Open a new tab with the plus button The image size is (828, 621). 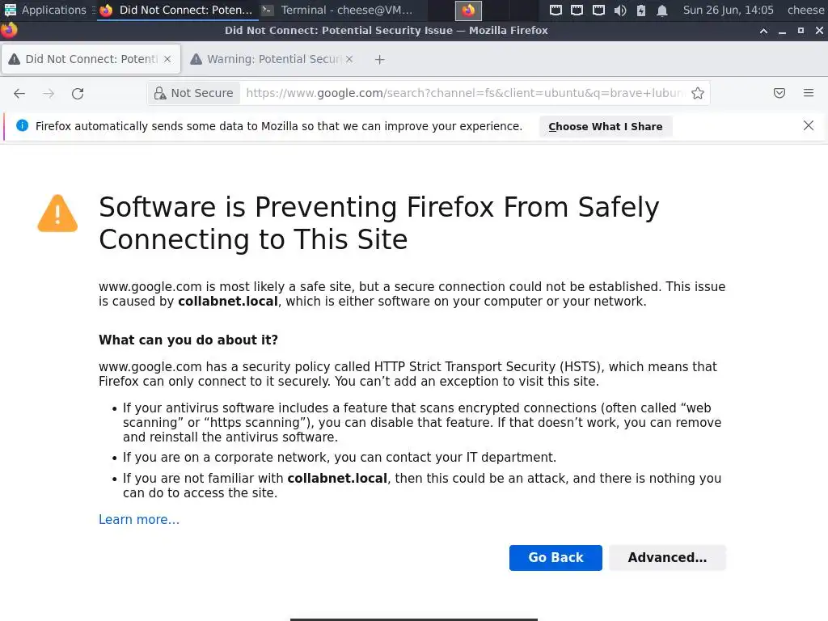(x=380, y=60)
